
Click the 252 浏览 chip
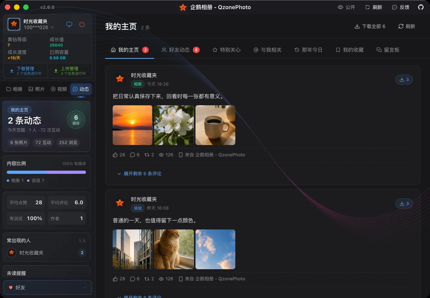coord(68,142)
